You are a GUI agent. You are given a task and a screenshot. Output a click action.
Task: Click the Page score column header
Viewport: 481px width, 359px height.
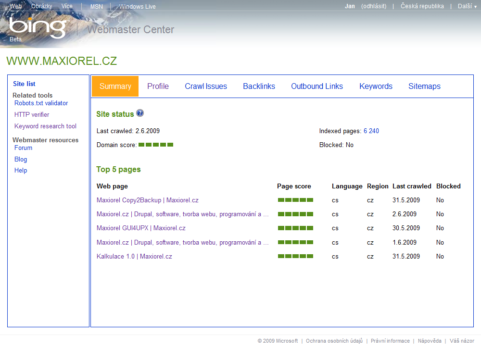point(294,186)
